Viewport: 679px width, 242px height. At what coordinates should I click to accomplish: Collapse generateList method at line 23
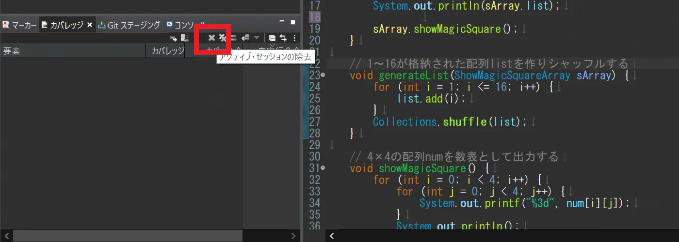click(323, 76)
